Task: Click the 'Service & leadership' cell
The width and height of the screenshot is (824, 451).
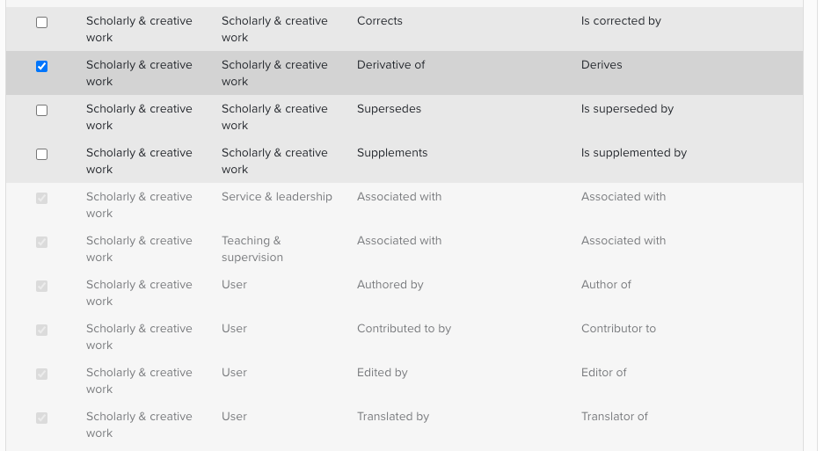Action: 277,197
